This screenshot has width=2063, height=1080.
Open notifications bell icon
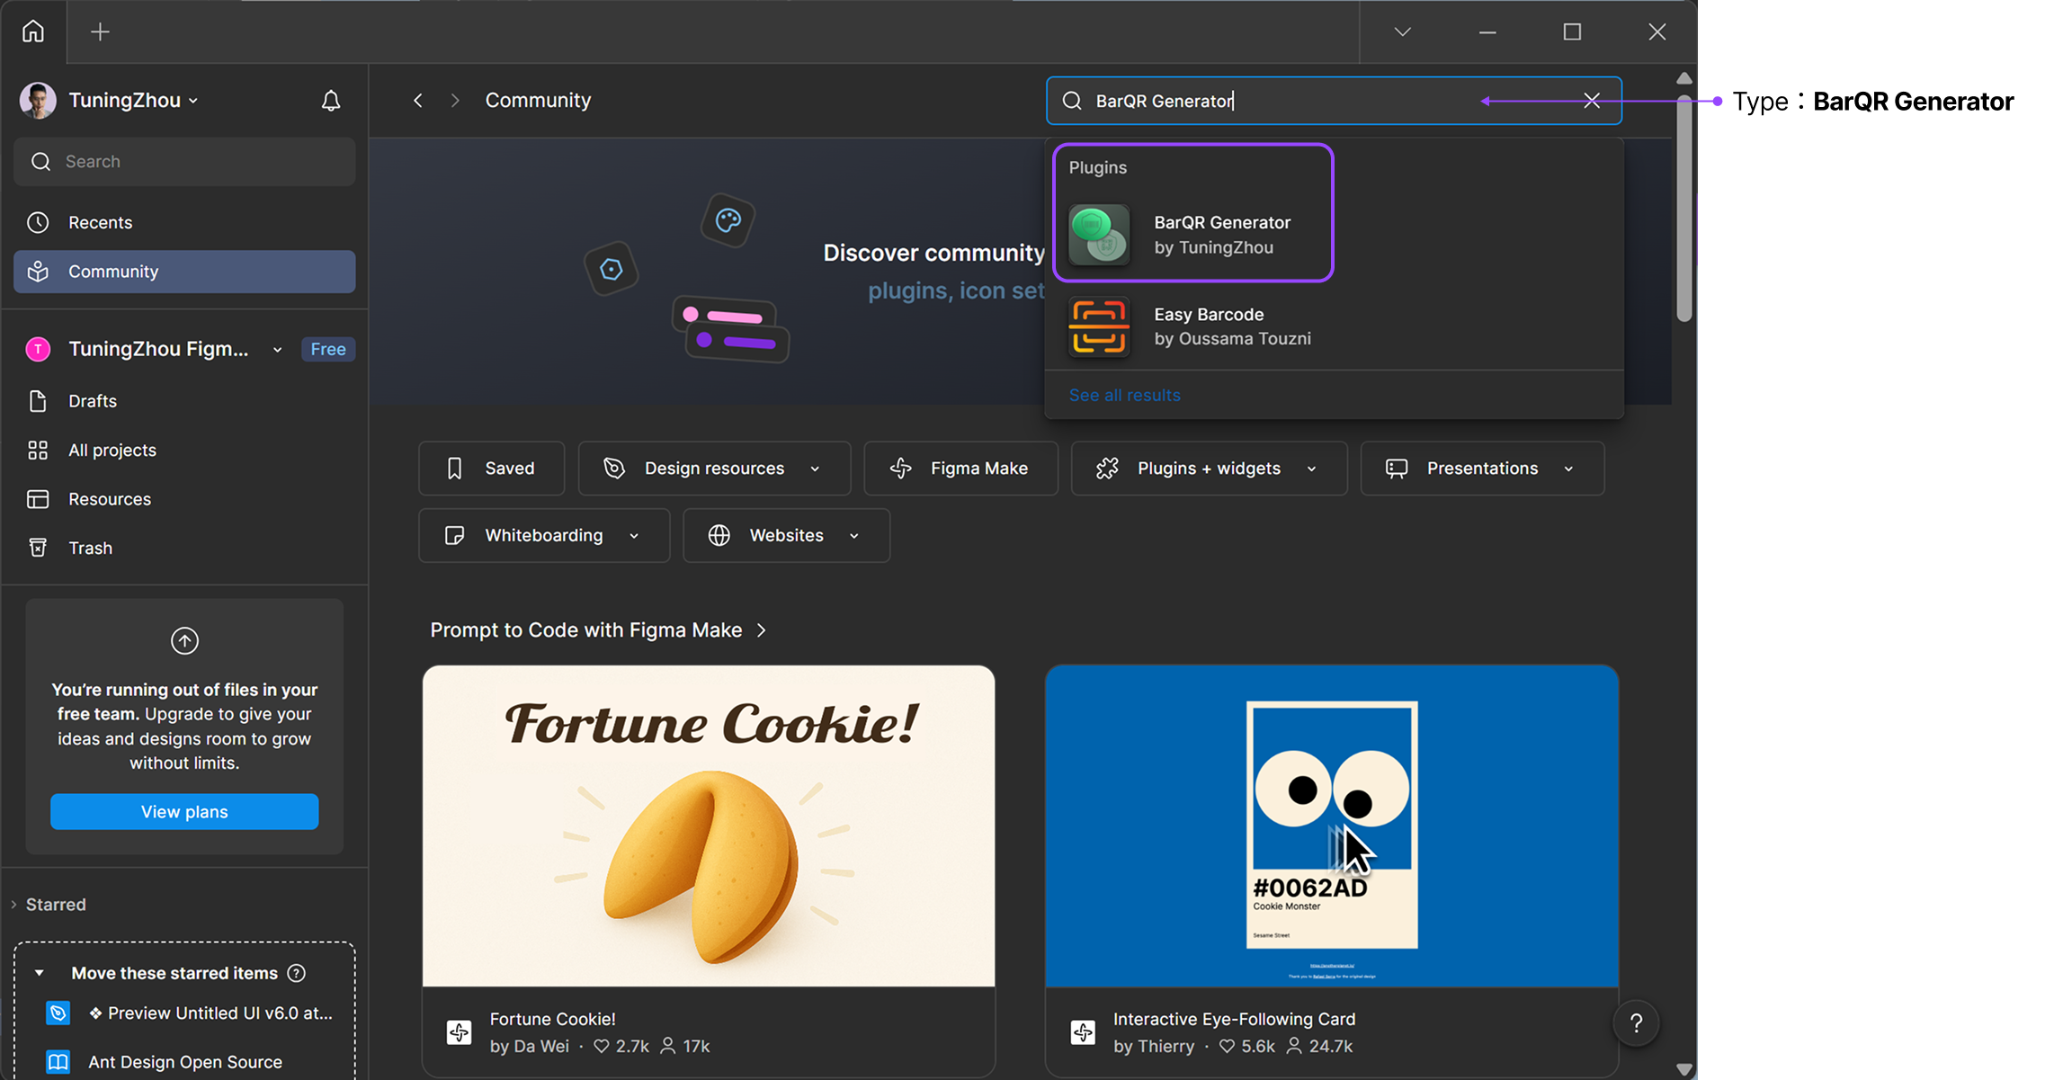[331, 101]
